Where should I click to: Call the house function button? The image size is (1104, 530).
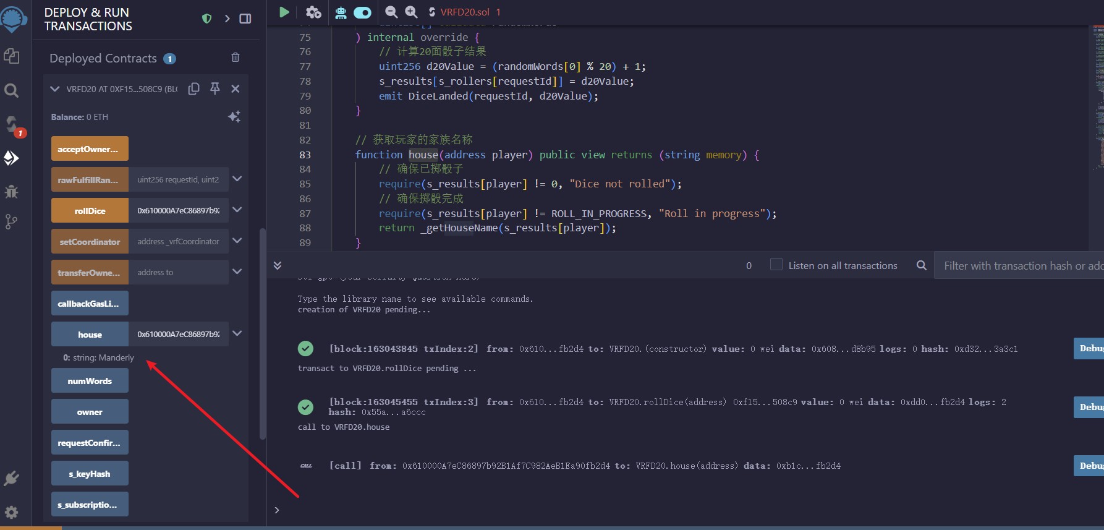point(90,334)
